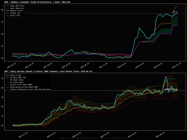This screenshot has height=140, width=187.
Task: Select the Kumo (Bearish) legend label
Action: point(17,8)
